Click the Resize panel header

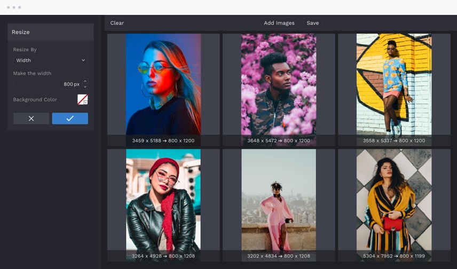(x=51, y=32)
